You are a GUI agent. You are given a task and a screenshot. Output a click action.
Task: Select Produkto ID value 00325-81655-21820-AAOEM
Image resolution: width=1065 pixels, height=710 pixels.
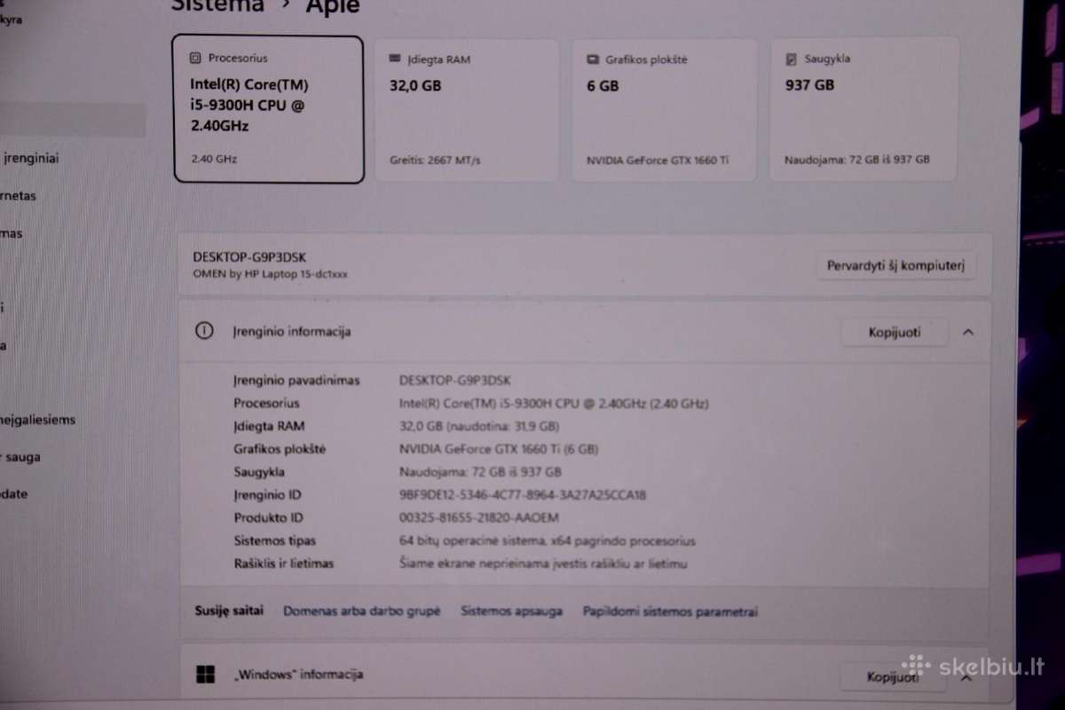[x=479, y=517]
